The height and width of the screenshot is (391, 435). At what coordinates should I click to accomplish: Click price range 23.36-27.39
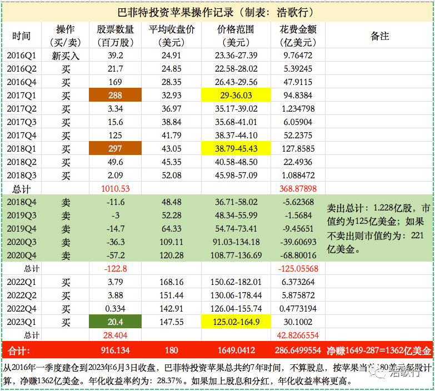[236, 55]
